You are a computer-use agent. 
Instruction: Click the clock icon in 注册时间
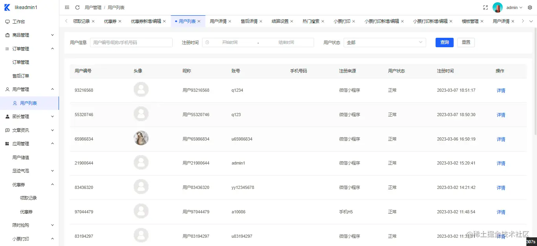(x=207, y=42)
